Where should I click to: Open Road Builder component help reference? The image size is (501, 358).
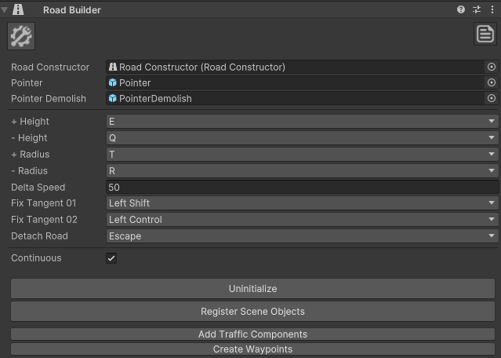point(461,9)
